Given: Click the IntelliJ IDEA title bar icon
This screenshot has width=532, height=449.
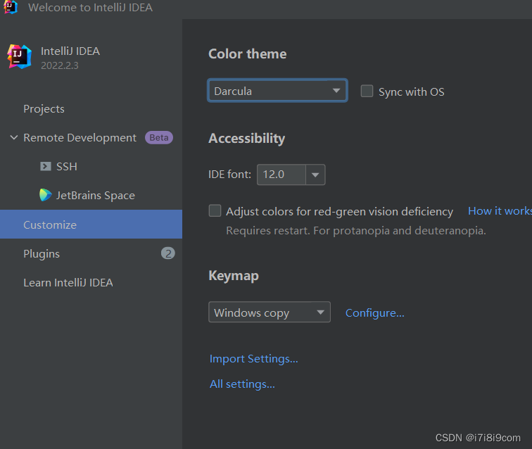Looking at the screenshot, I should (10, 7).
